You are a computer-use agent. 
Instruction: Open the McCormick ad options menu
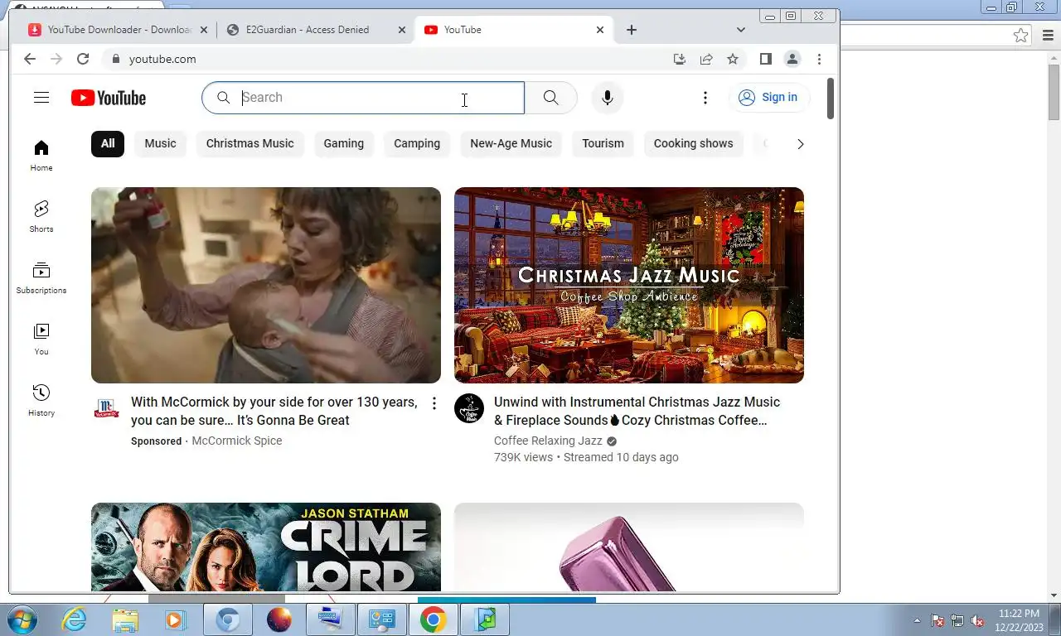tap(434, 403)
